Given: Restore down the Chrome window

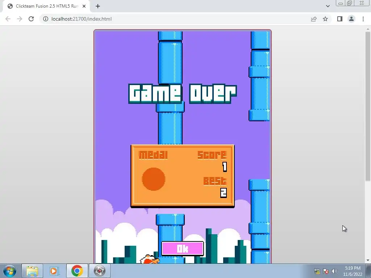Looking at the screenshot, I should (350, 3).
